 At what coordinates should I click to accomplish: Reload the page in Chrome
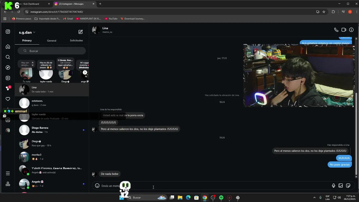click(x=19, y=12)
